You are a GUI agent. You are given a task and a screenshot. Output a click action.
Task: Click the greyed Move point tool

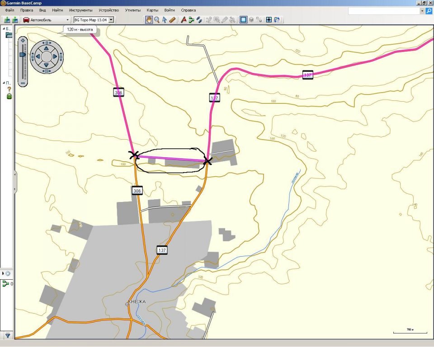click(x=217, y=19)
